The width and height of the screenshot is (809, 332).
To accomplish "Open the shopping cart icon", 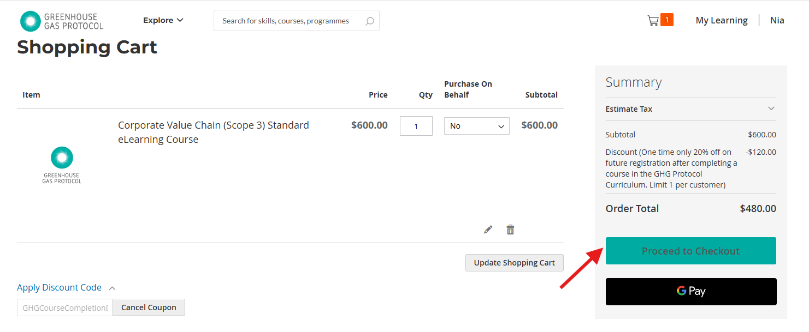I will 653,21.
